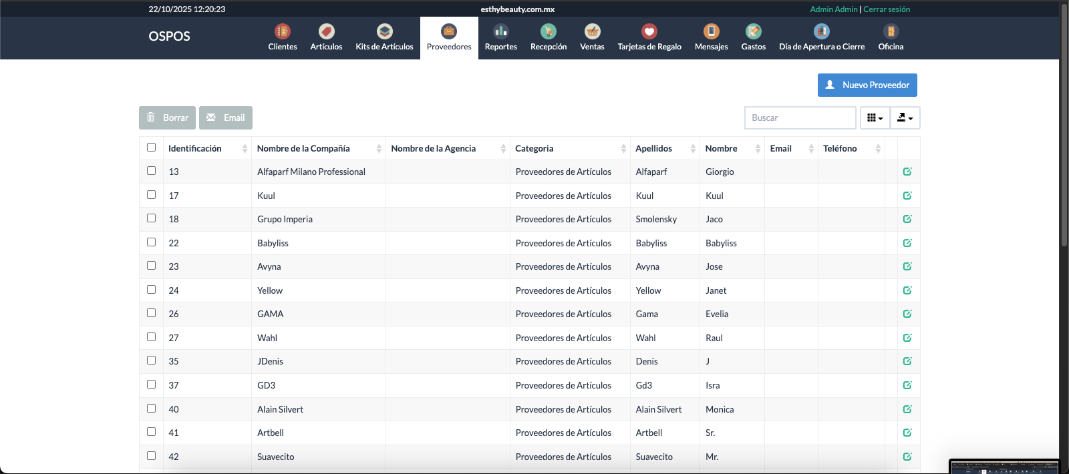
Task: Open the Mensajes module icon
Action: pyautogui.click(x=711, y=32)
